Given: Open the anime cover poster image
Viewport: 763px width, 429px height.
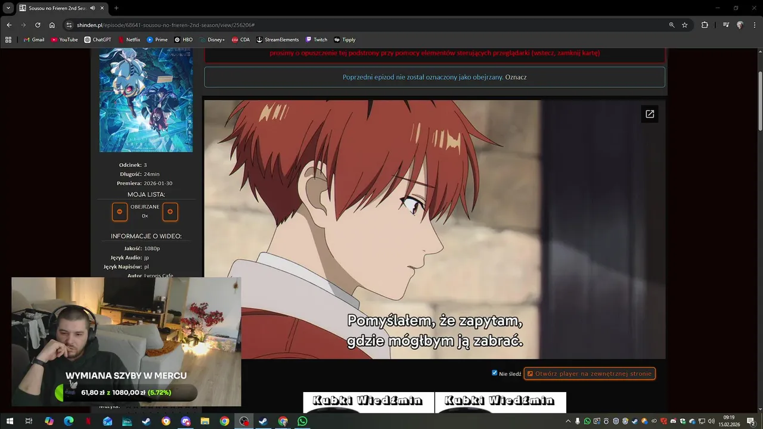Looking at the screenshot, I should pyautogui.click(x=146, y=100).
